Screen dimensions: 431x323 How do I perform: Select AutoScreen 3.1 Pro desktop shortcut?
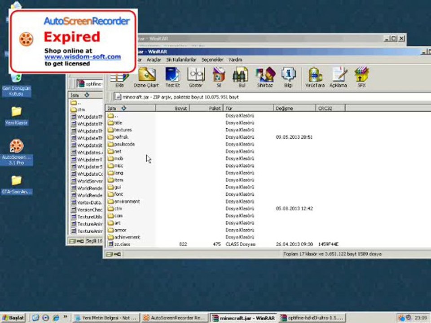coord(17,152)
